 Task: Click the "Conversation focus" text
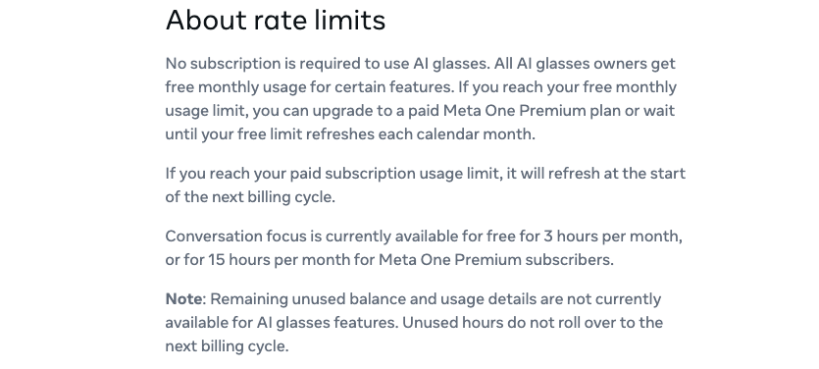tap(236, 237)
